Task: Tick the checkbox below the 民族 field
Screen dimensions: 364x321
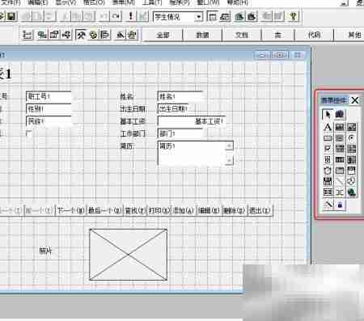Action: point(28,133)
